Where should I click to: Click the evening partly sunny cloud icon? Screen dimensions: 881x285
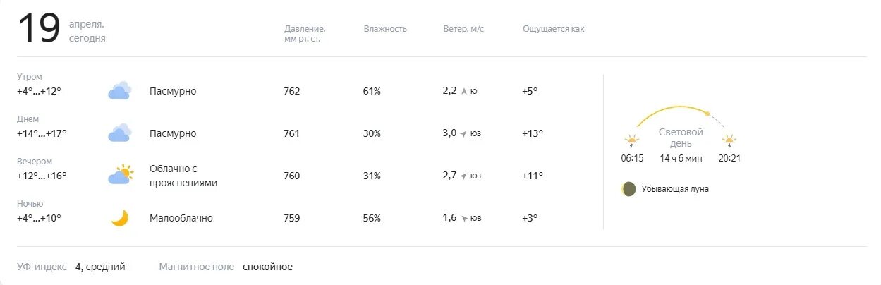(x=121, y=175)
